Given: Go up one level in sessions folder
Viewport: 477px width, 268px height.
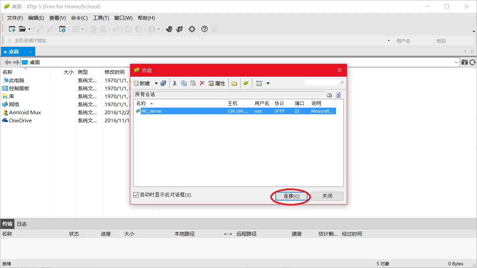Looking at the screenshot, I should [329, 95].
